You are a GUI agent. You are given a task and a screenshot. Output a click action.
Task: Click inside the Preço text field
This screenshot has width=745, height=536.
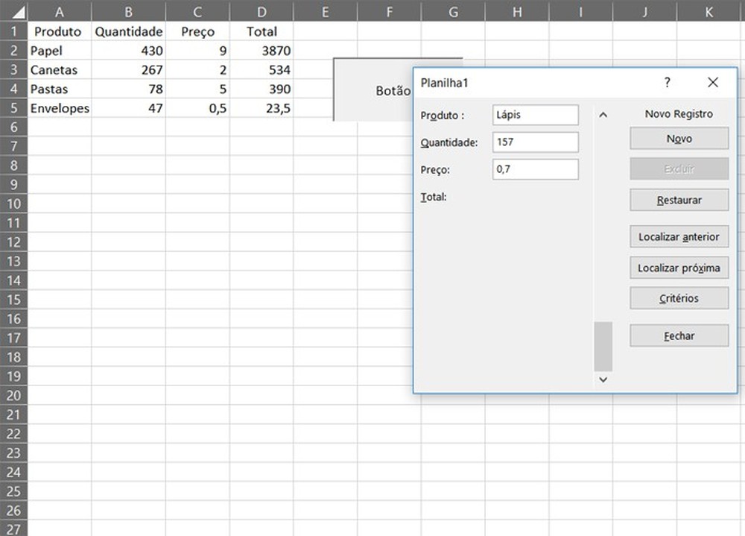coord(536,169)
